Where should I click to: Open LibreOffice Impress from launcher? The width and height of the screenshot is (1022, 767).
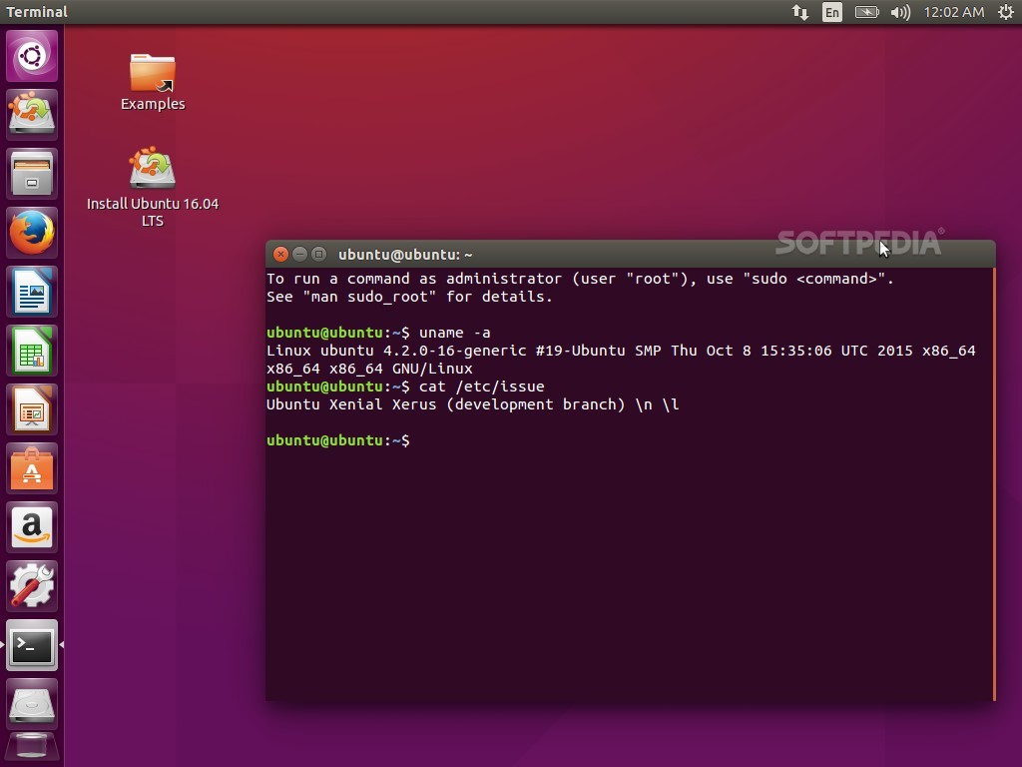point(32,409)
